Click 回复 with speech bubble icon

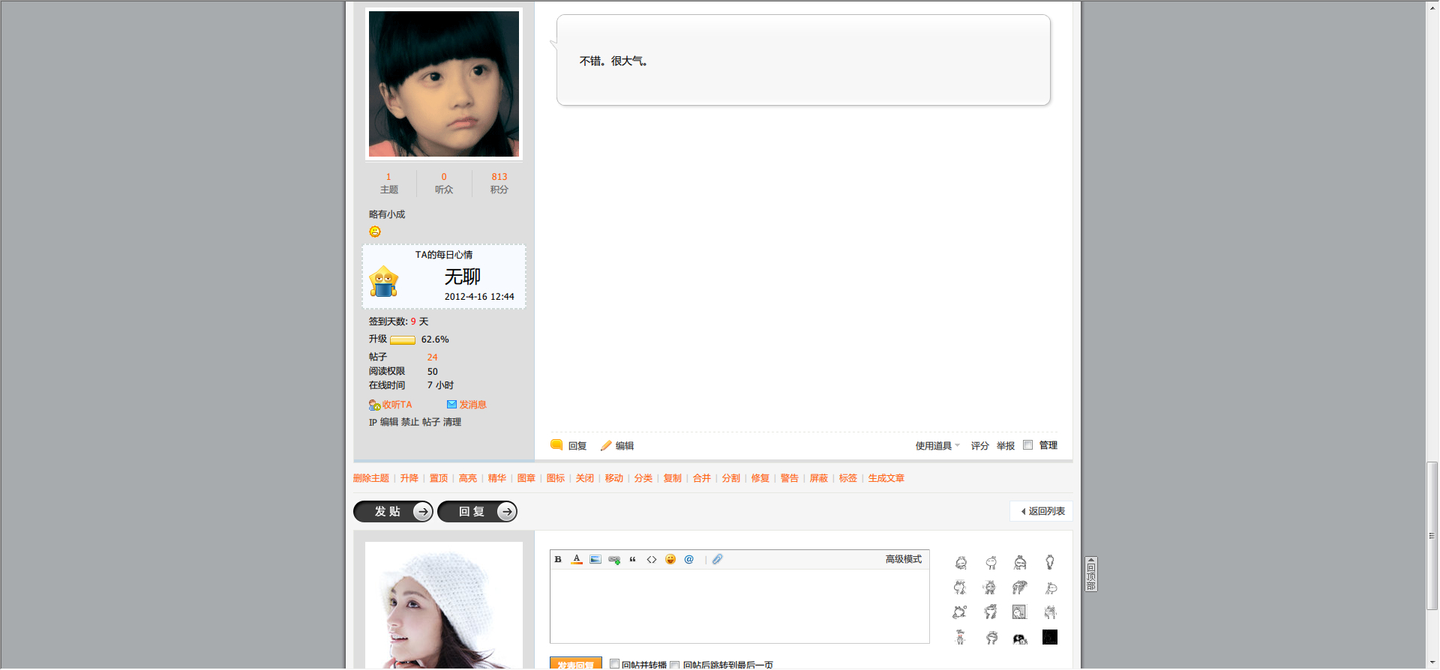pyautogui.click(x=568, y=446)
